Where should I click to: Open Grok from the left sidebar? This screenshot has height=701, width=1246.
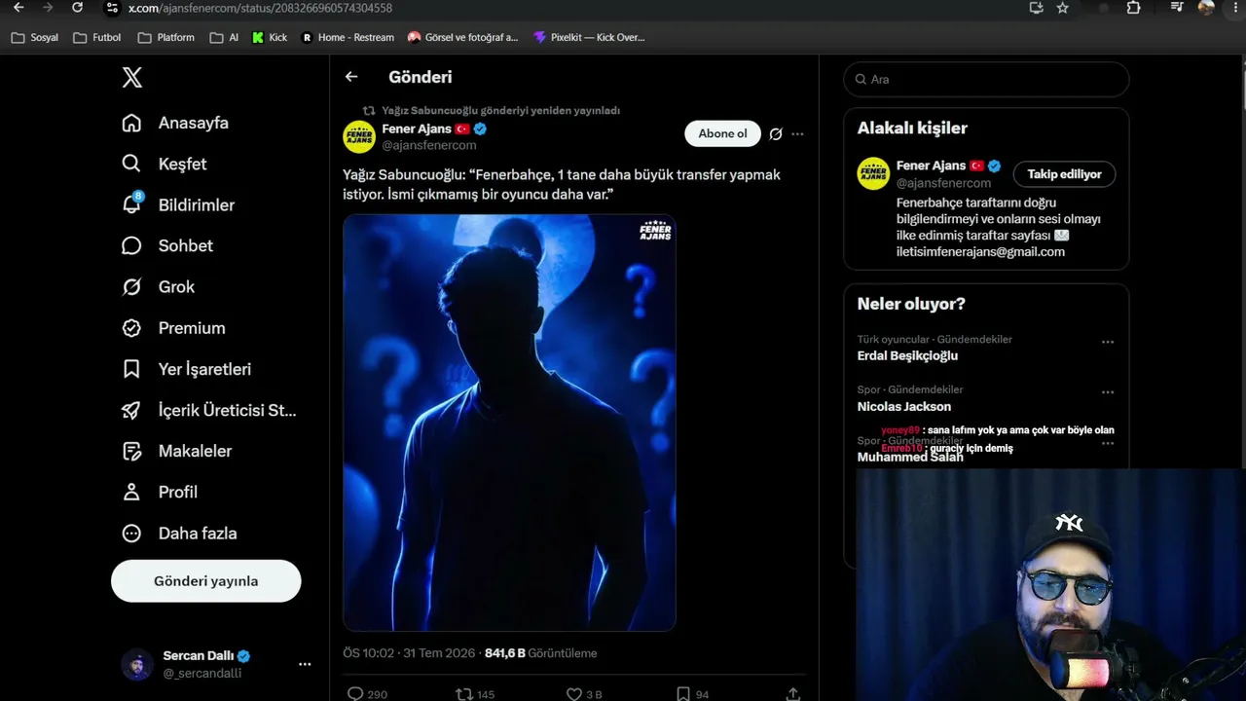click(158, 287)
